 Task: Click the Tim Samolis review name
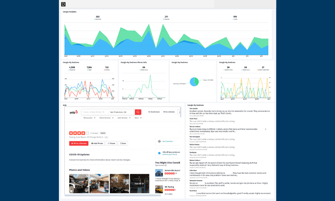[x=194, y=109]
